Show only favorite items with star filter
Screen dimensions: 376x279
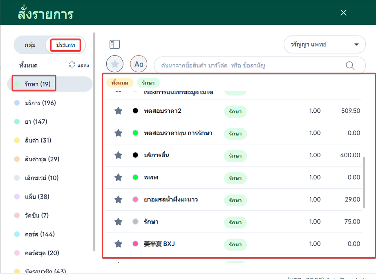[x=115, y=64]
